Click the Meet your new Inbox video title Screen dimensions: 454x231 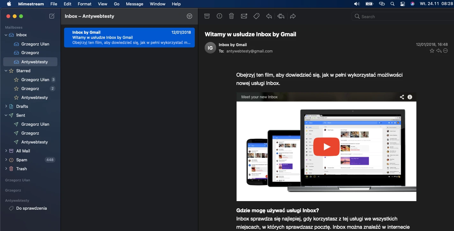pos(259,97)
